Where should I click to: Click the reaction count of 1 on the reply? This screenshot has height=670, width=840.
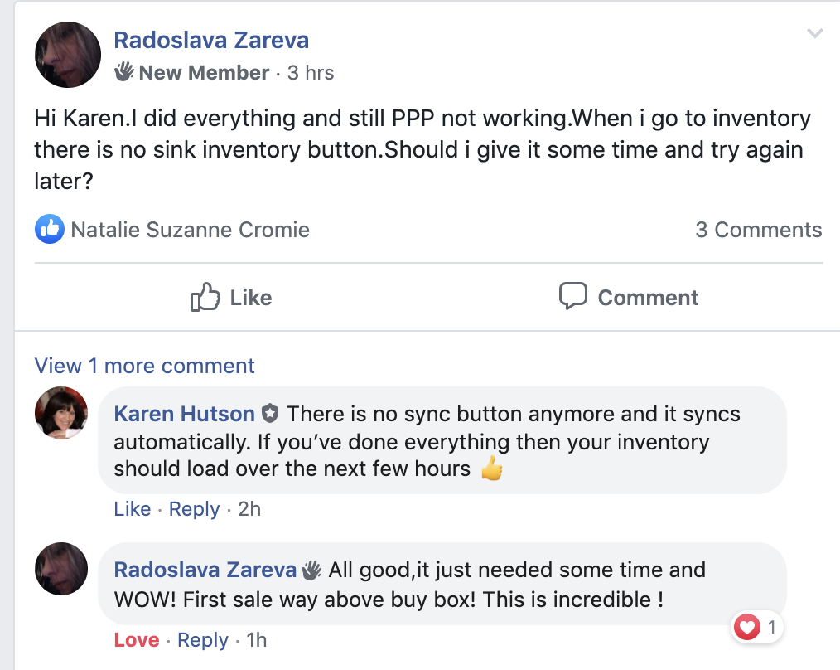coord(771,628)
